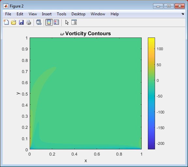This screenshot has height=167, width=188.
Task: Save the figure with the floppy icon
Action: (21, 22)
